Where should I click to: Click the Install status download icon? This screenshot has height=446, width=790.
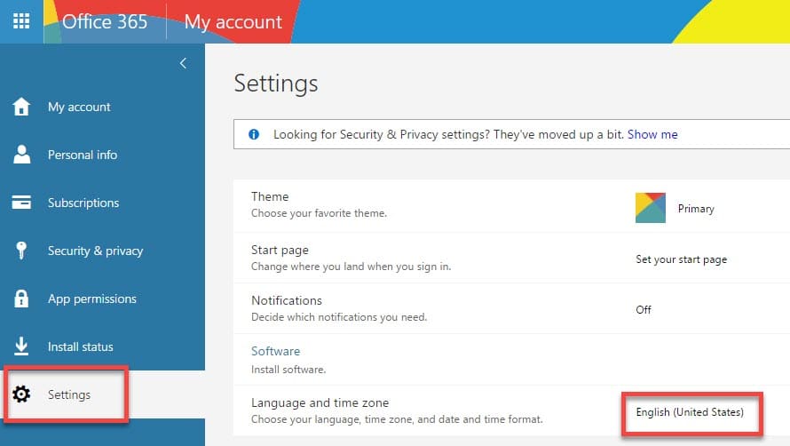pyautogui.click(x=21, y=346)
